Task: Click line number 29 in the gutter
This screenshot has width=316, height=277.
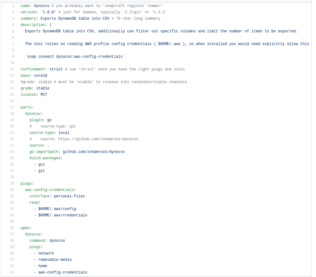Action: point(12,183)
